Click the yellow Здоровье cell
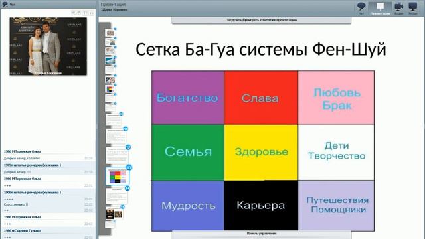Viewport: 425px width, 239px height. click(261, 153)
